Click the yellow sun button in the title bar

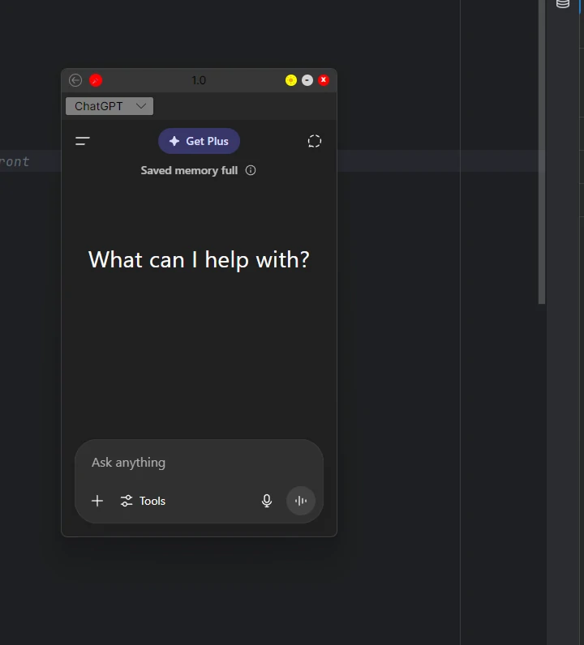click(x=291, y=80)
